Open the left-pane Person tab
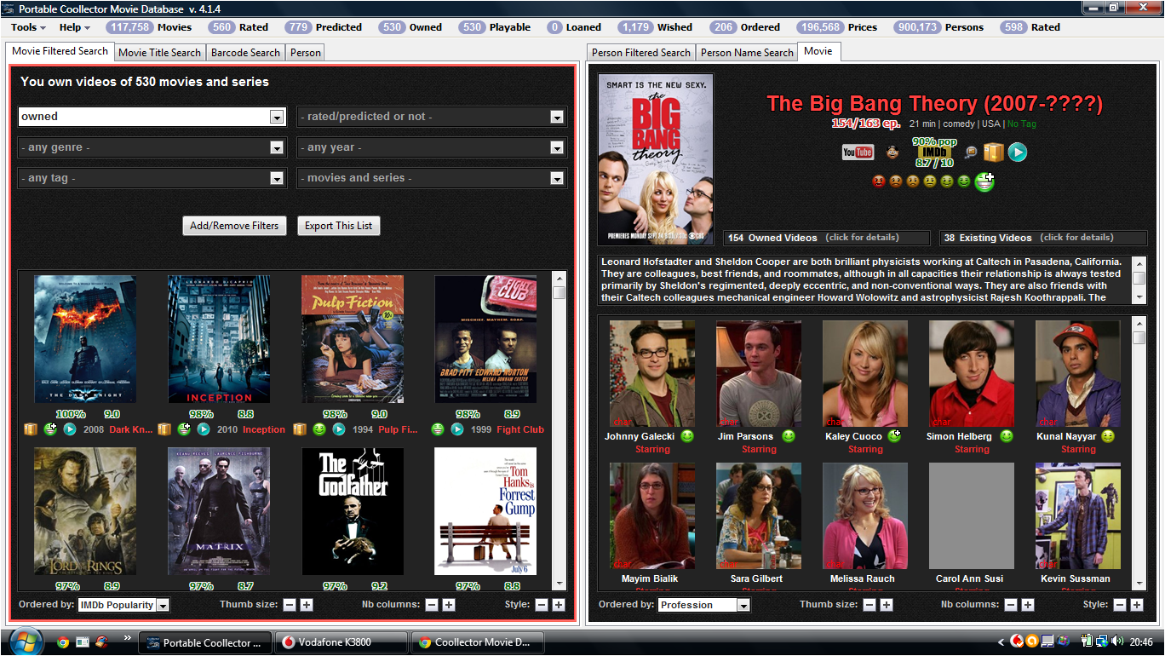The image size is (1165, 656). 306,52
